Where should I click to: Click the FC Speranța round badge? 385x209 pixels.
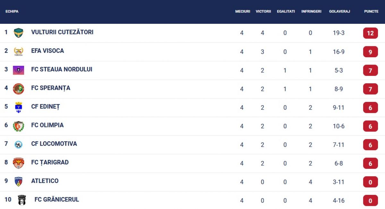tap(19, 89)
